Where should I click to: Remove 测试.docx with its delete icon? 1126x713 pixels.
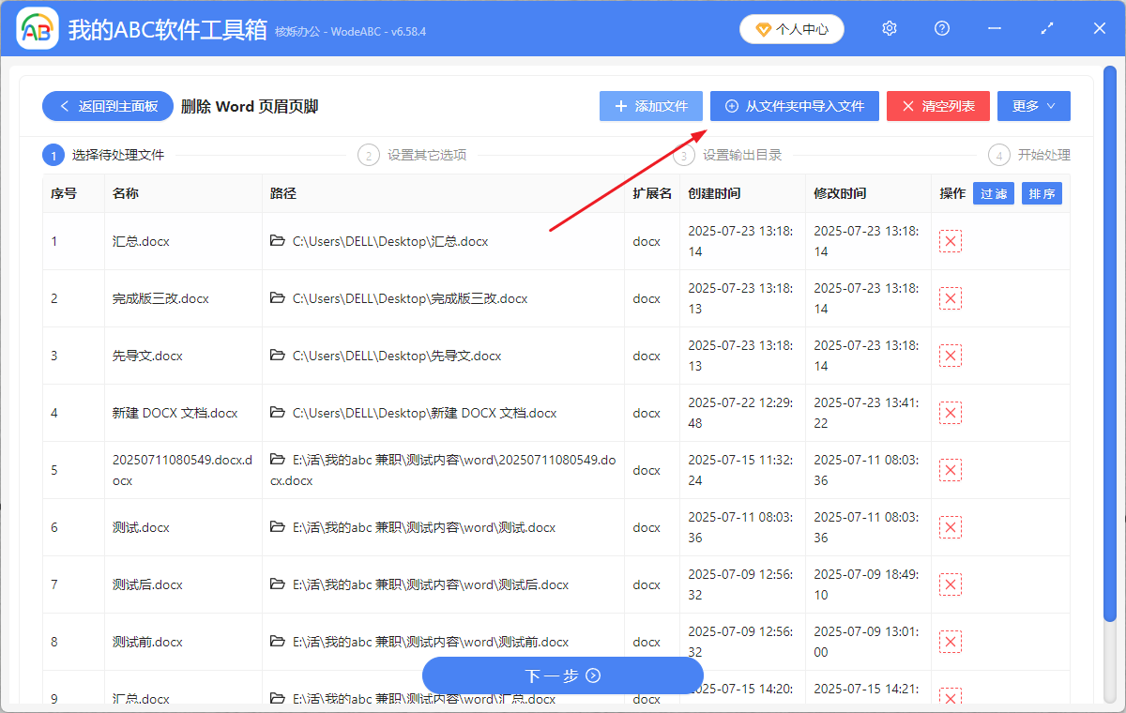click(x=951, y=526)
